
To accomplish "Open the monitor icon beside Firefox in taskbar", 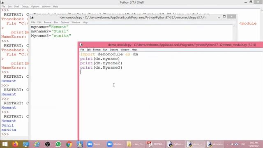I will [26, 144].
